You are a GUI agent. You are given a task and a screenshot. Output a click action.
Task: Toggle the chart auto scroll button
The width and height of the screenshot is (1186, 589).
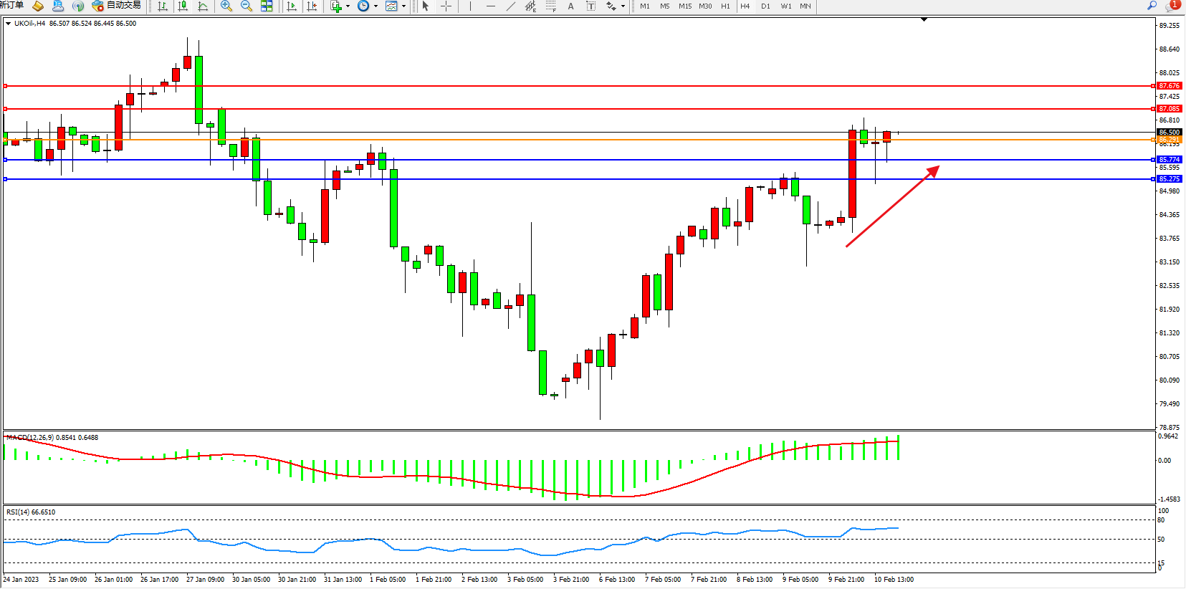pos(292,6)
